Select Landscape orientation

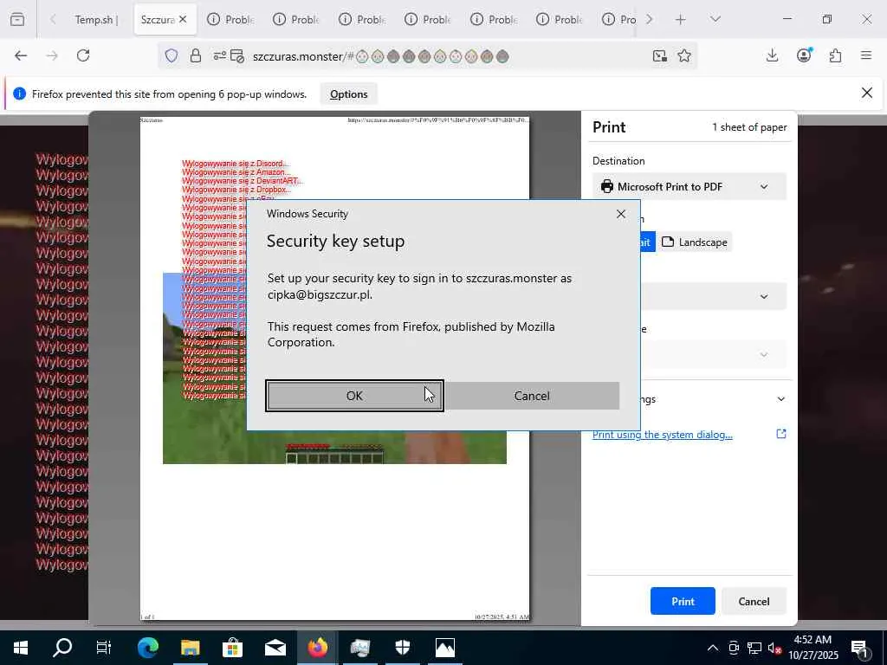point(695,242)
